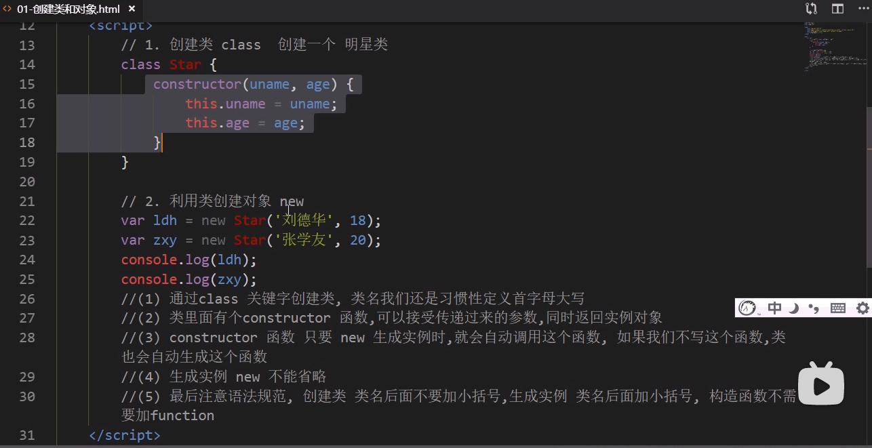
Task: Click the bilibili play button overlay
Action: click(x=821, y=385)
